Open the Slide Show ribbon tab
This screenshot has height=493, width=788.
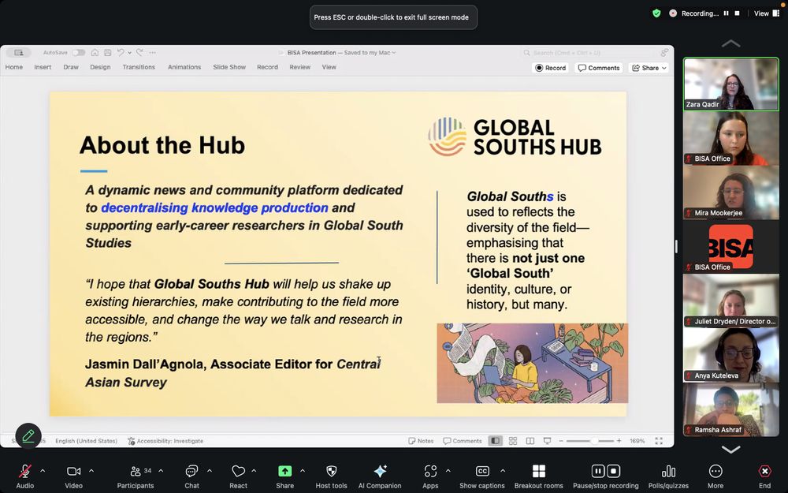229,67
